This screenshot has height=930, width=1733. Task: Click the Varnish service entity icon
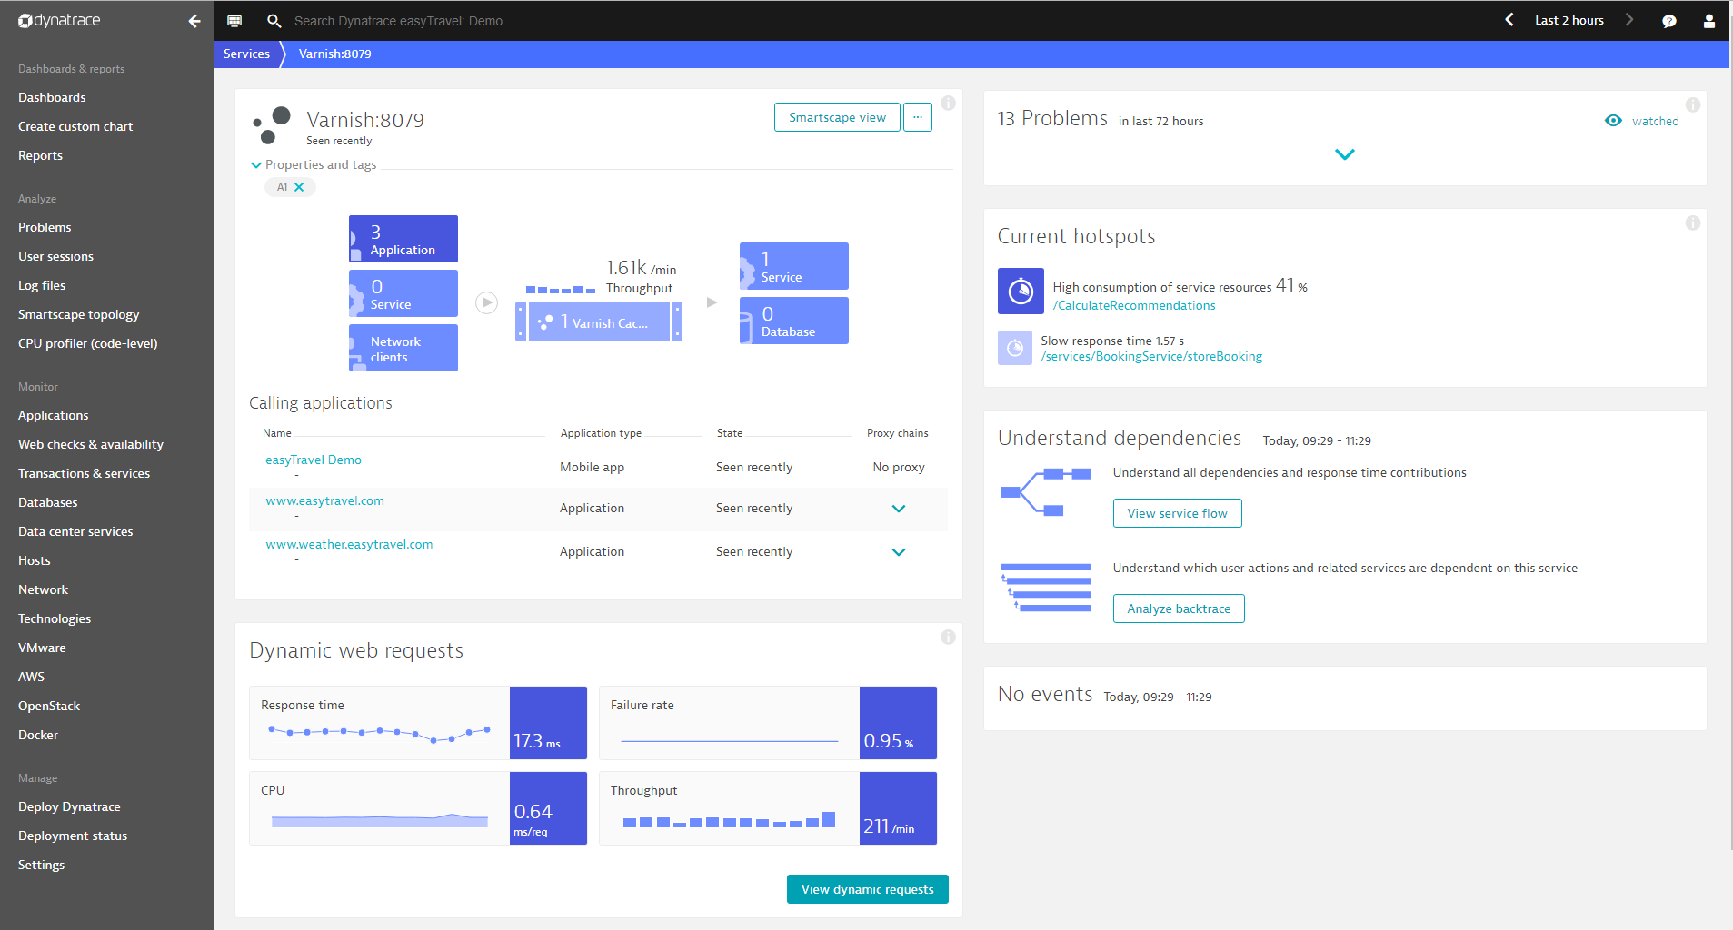(x=273, y=125)
